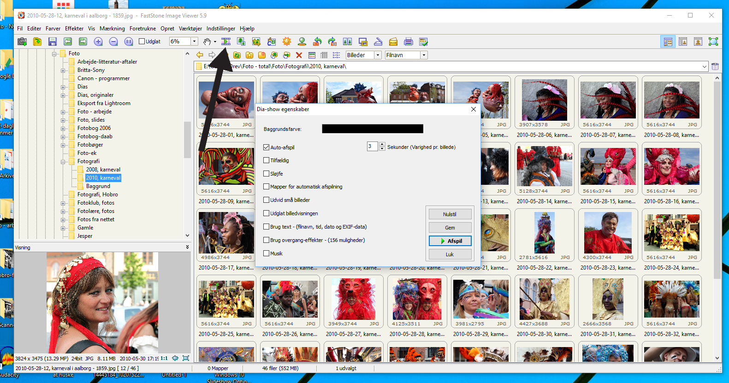Click the sun-shaped lighting adjustment icon
The height and width of the screenshot is (383, 729).
point(287,42)
